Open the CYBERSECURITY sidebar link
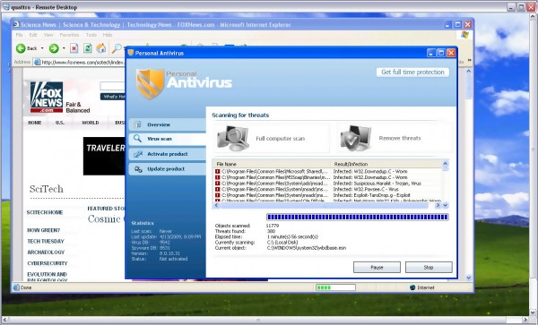538x325 pixels. coord(48,263)
